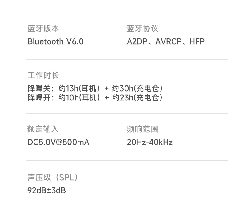Click the 工作时长 heading label
The image size is (243, 207).
43,75
